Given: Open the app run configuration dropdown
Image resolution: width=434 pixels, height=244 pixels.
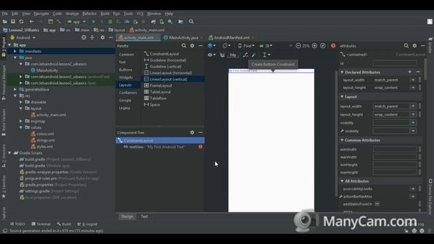Looking at the screenshot, I should pyautogui.click(x=77, y=22).
